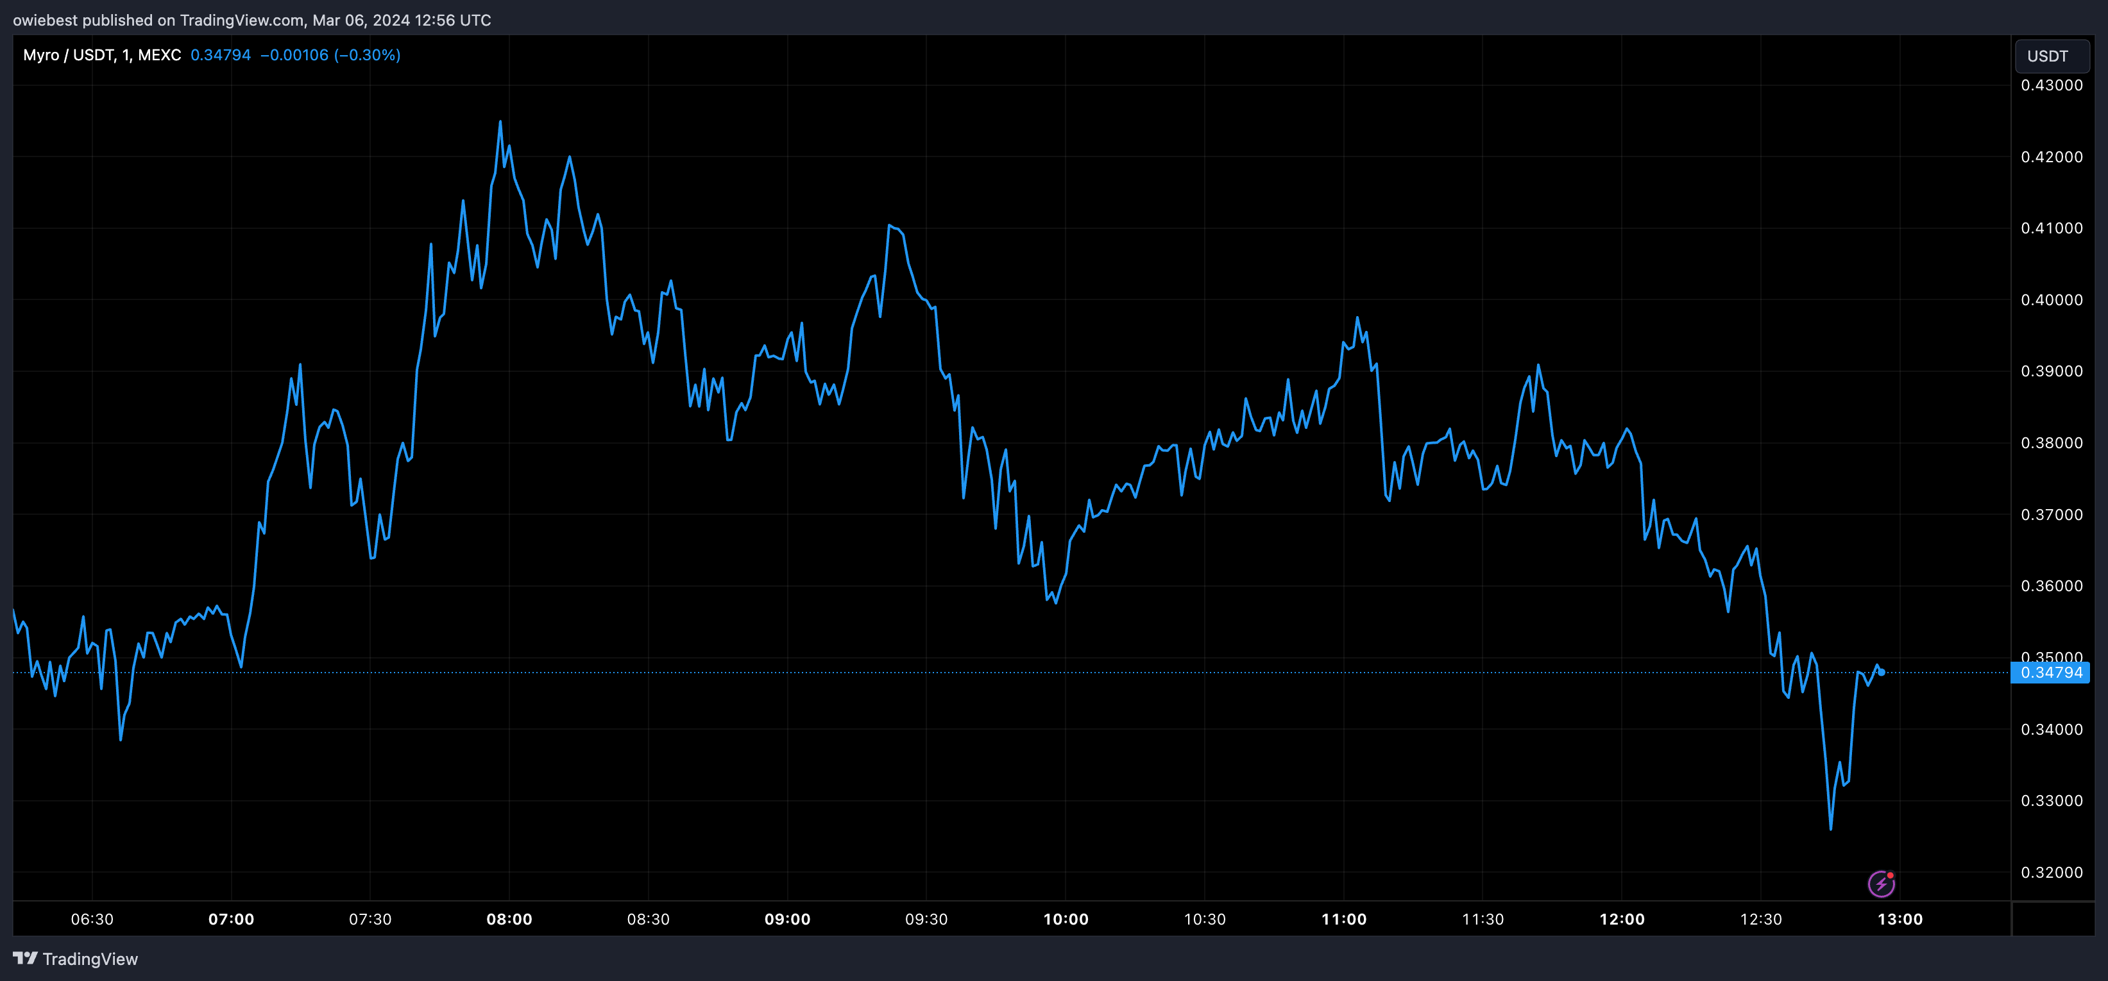Screen dimensions: 2108x981
Task: Click the 09:30 time axis label
Action: coord(926,919)
